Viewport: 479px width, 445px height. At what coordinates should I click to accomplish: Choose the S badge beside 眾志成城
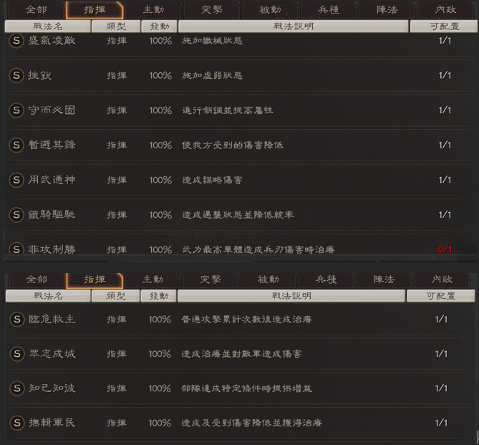[x=16, y=353]
